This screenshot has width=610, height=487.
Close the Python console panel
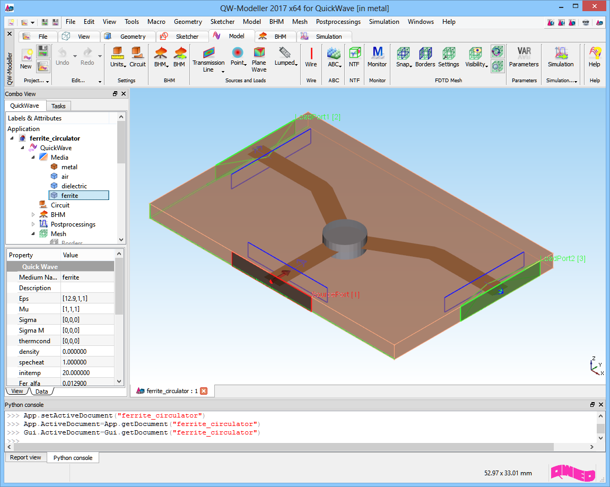click(601, 405)
